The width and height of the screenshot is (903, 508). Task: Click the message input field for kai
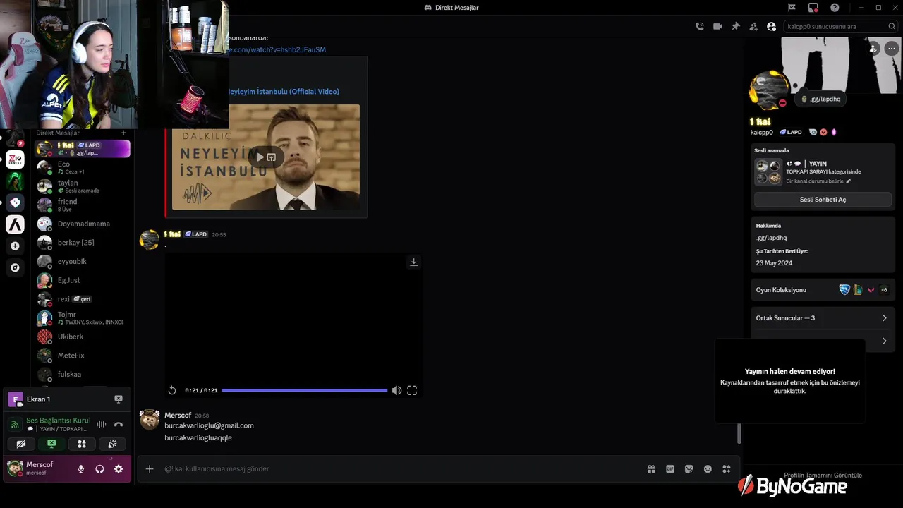click(x=402, y=469)
